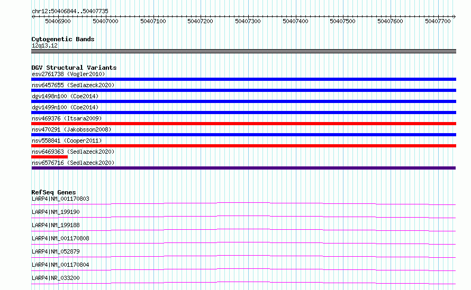The width and height of the screenshot is (471, 290).
Task: Open variant nsv469376 (Itsara2009) label
Action: [67, 118]
